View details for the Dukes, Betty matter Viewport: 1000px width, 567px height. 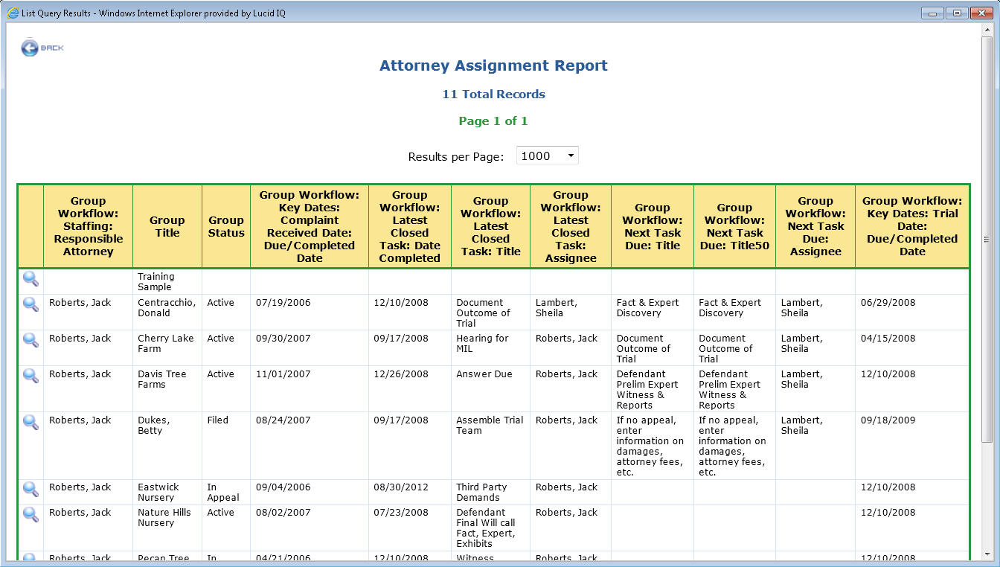29,422
